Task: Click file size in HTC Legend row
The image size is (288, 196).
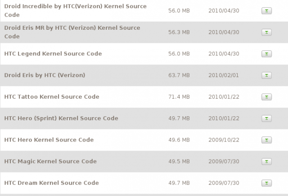Action: [179, 54]
